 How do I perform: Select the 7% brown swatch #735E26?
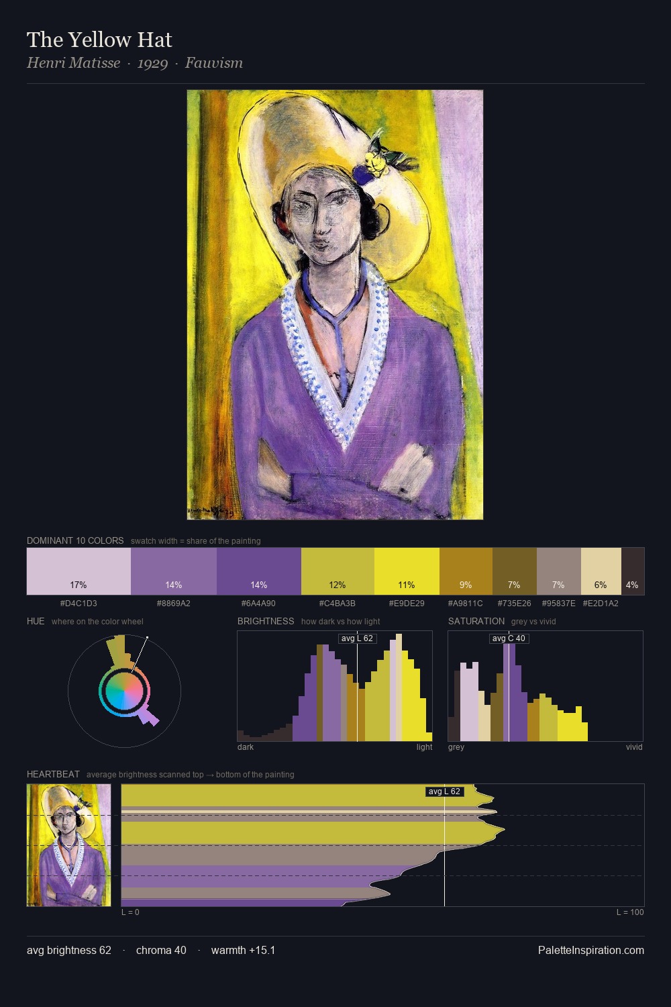(x=515, y=571)
